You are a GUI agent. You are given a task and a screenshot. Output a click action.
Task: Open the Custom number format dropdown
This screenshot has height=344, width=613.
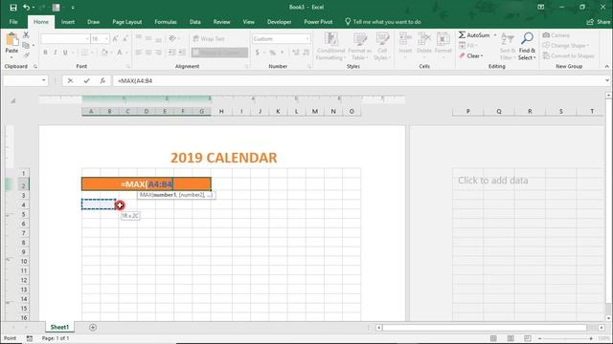click(x=307, y=38)
